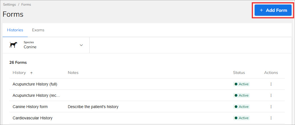Click the Status column header

coord(239,73)
